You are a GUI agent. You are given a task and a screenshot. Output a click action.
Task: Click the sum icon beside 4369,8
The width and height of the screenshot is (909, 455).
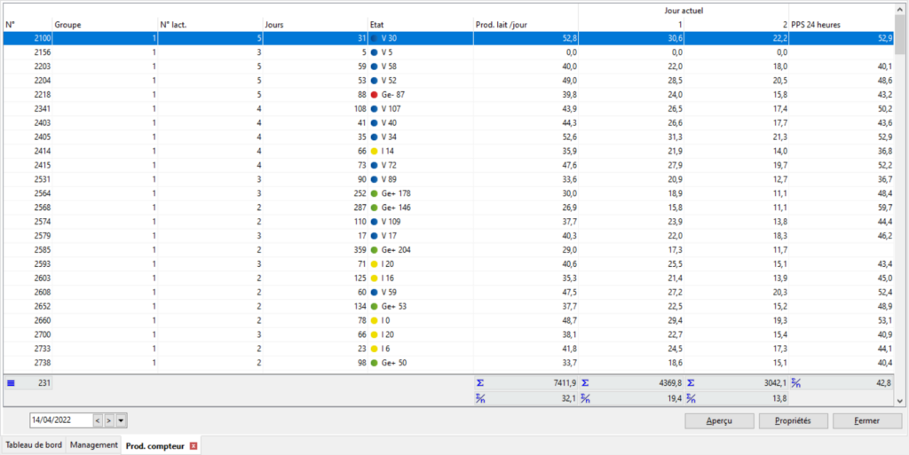[586, 383]
